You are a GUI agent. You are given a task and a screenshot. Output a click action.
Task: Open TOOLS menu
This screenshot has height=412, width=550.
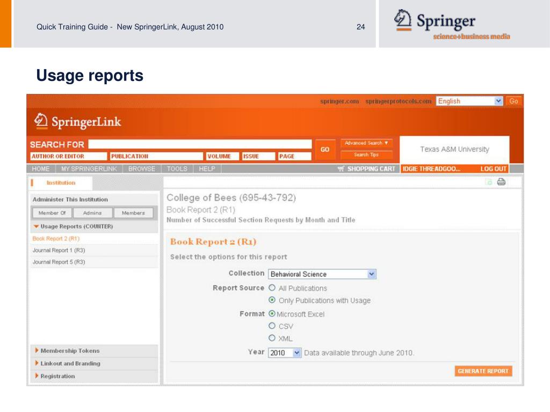pos(177,169)
